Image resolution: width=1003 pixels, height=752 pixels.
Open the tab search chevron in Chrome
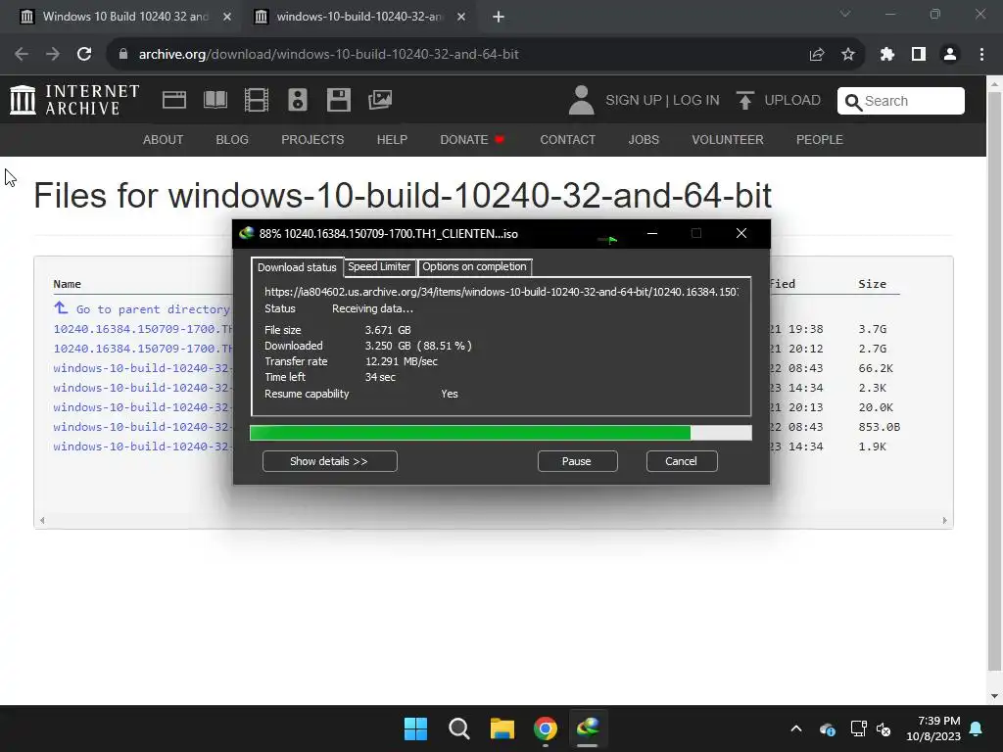click(x=845, y=14)
